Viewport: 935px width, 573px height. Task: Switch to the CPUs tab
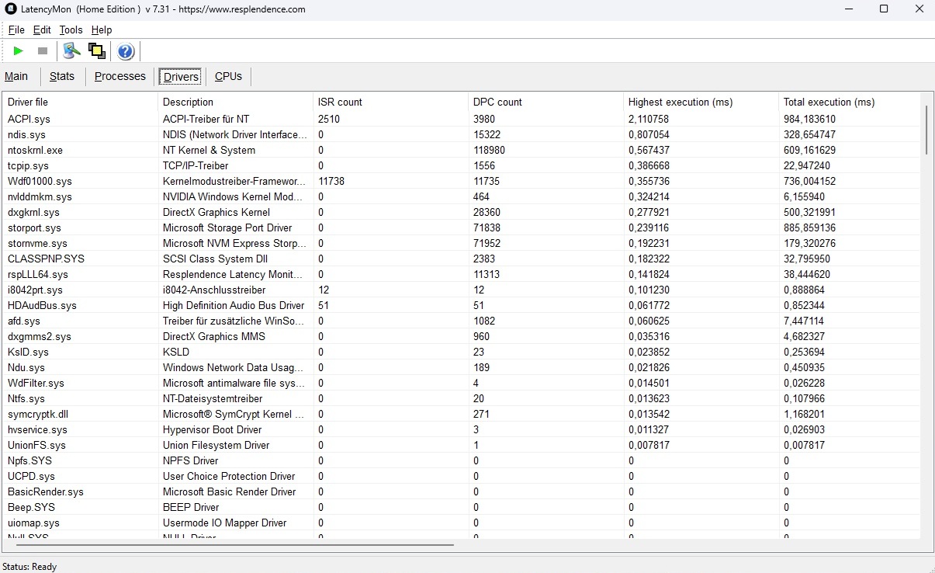(228, 76)
